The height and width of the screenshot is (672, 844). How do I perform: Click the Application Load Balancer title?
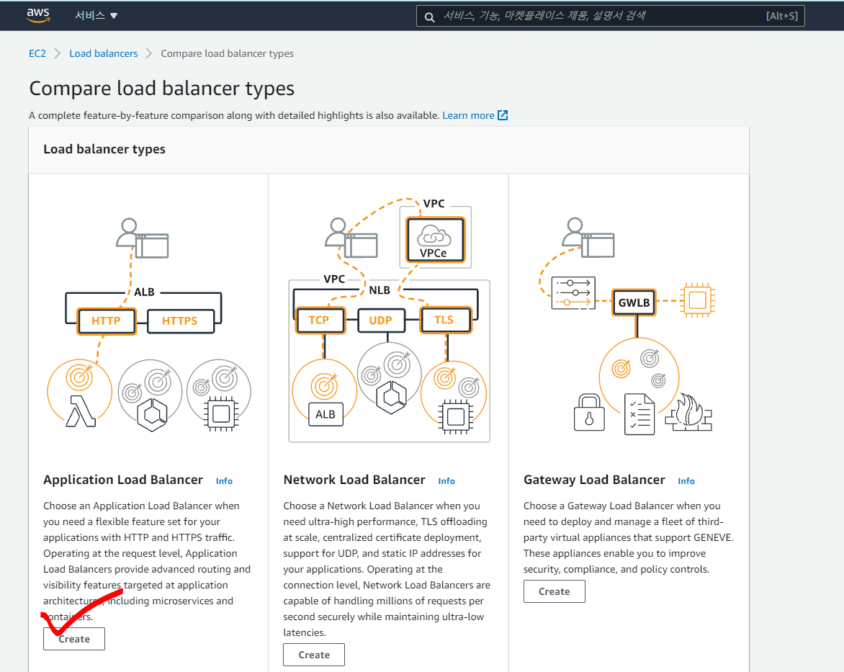click(123, 480)
